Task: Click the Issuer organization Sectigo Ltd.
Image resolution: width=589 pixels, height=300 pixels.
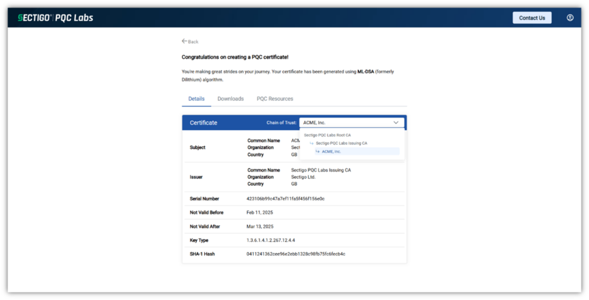Action: (303, 177)
